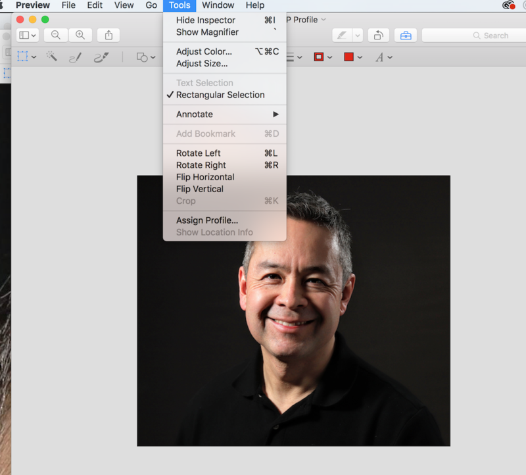Choose Flip Vertical

click(224, 189)
